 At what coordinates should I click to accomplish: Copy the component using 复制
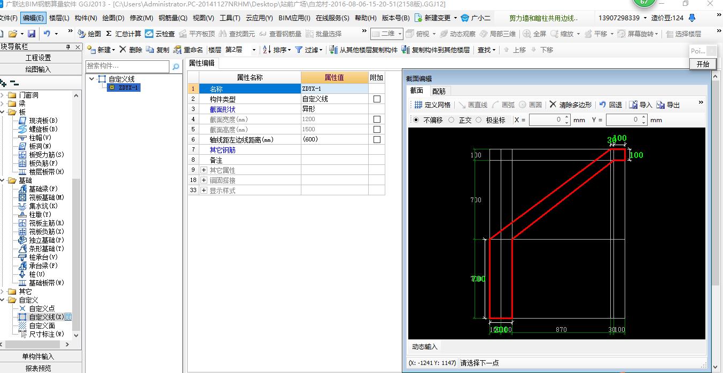click(157, 50)
